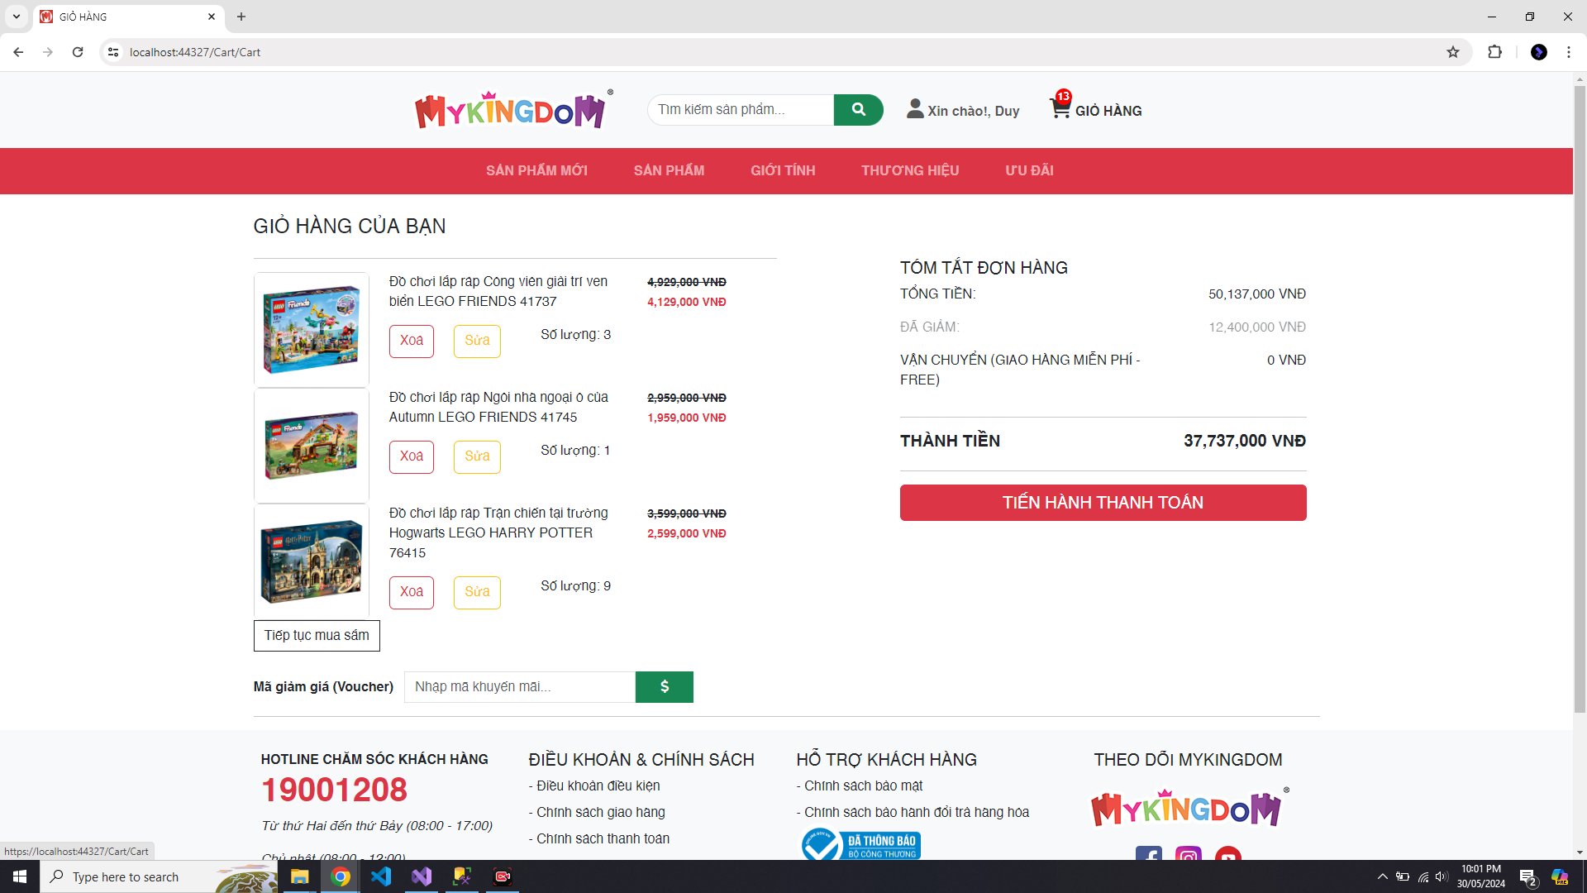This screenshot has width=1587, height=893.
Task: Click Tiếp tục mua sắm button
Action: click(x=317, y=636)
